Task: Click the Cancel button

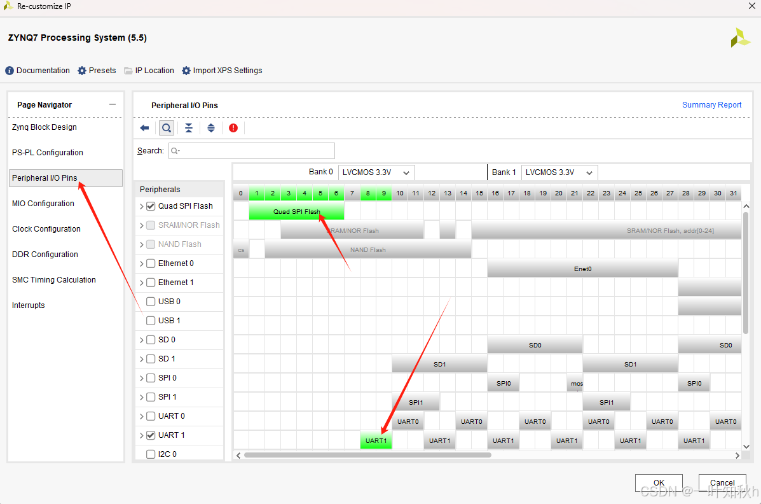Action: 722,482
